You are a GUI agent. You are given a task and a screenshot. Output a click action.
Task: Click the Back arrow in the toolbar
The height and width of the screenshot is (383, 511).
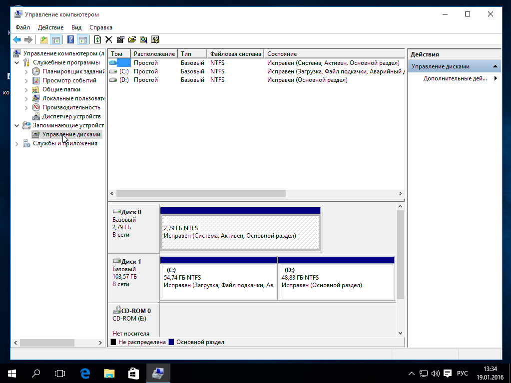pyautogui.click(x=17, y=40)
